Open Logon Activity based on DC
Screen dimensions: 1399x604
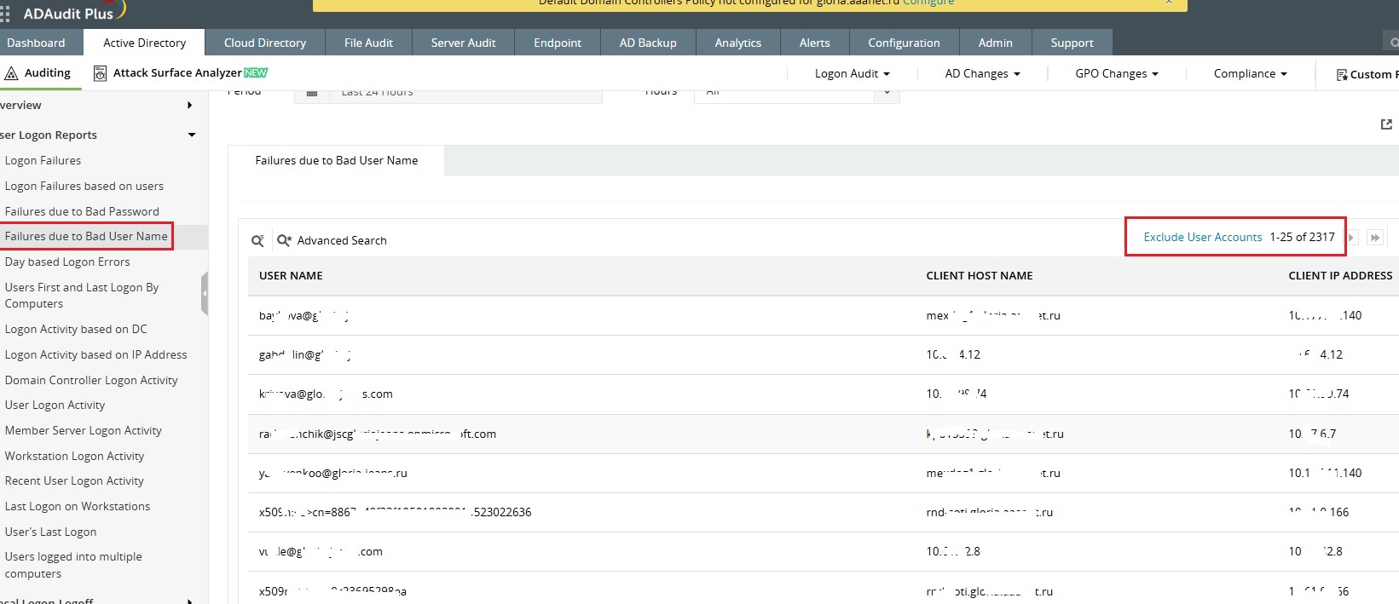(76, 329)
